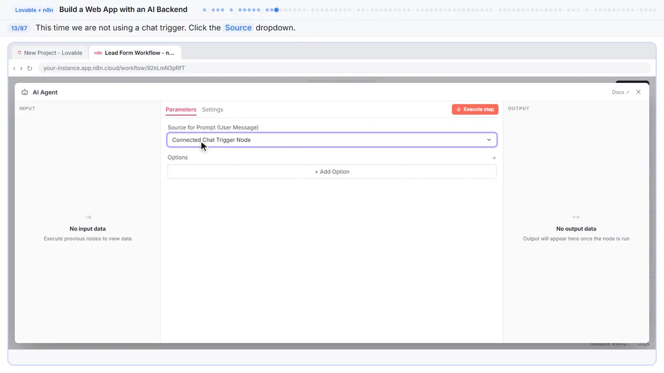Select the Lead Form Workflow browser tab

tap(135, 53)
